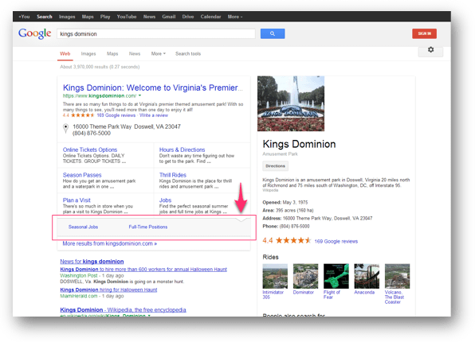This screenshot has width=475, height=342.
Task: Click the map pin icon beside address
Action: click(x=65, y=128)
